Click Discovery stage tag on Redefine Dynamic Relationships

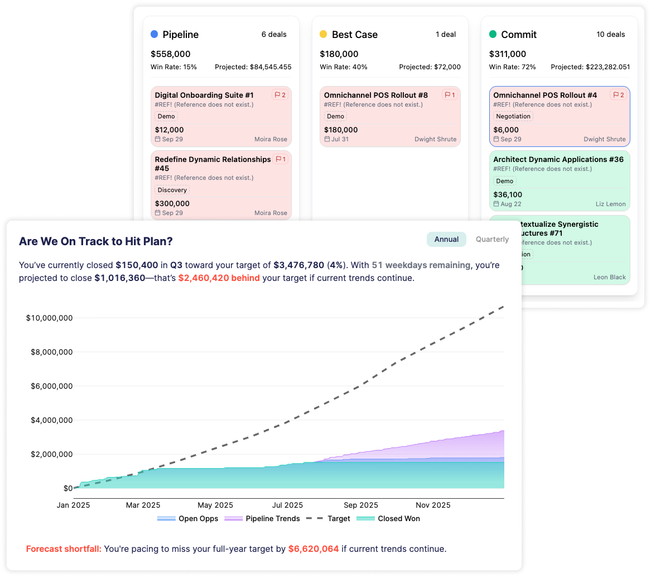pos(172,190)
